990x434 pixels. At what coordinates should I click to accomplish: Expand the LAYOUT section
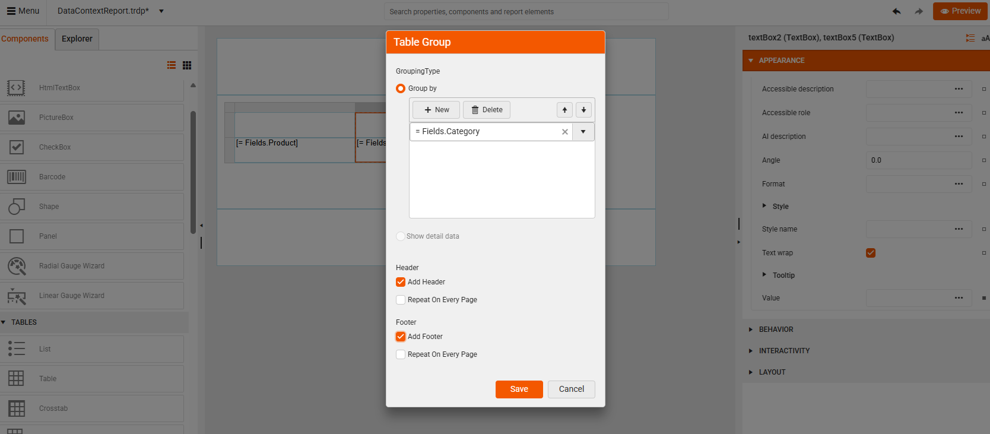[x=751, y=372]
